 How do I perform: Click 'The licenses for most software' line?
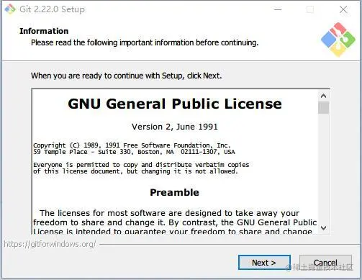point(170,213)
